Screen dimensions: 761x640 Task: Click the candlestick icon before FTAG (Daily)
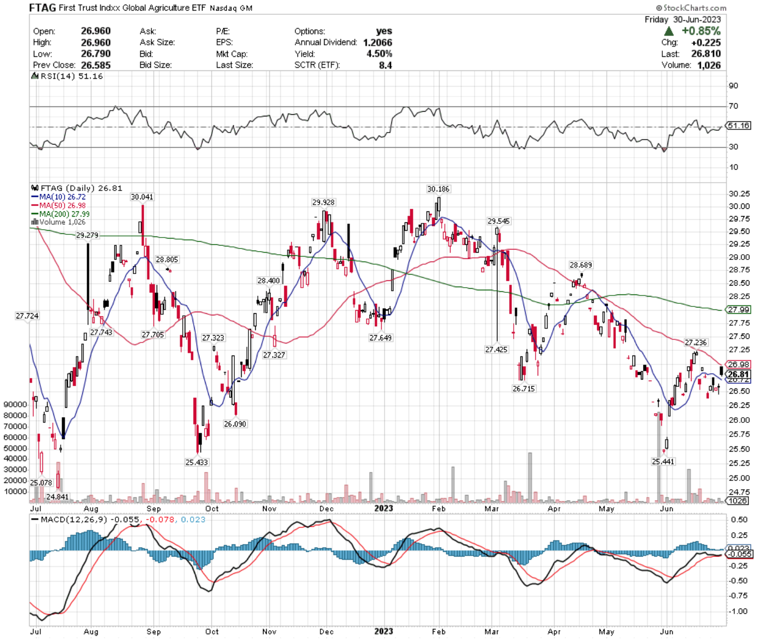[35, 188]
